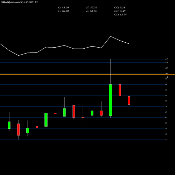This screenshot has width=175, height=175.
Task: Select the close value C: 76.00
Action: [x=63, y=11]
